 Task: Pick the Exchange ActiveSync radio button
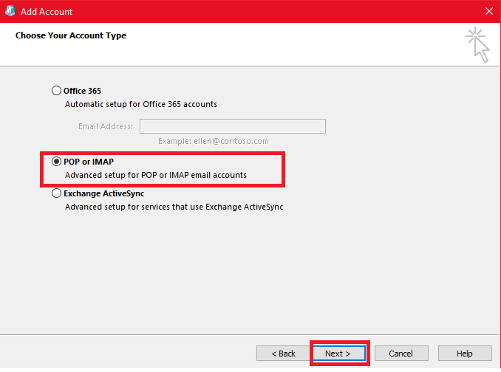(57, 193)
